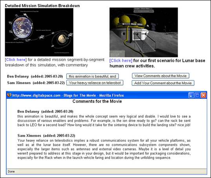This screenshot has height=178, width=211.
Task: Click 'Comments for the Movie' heading in popup
Action: coord(97,101)
